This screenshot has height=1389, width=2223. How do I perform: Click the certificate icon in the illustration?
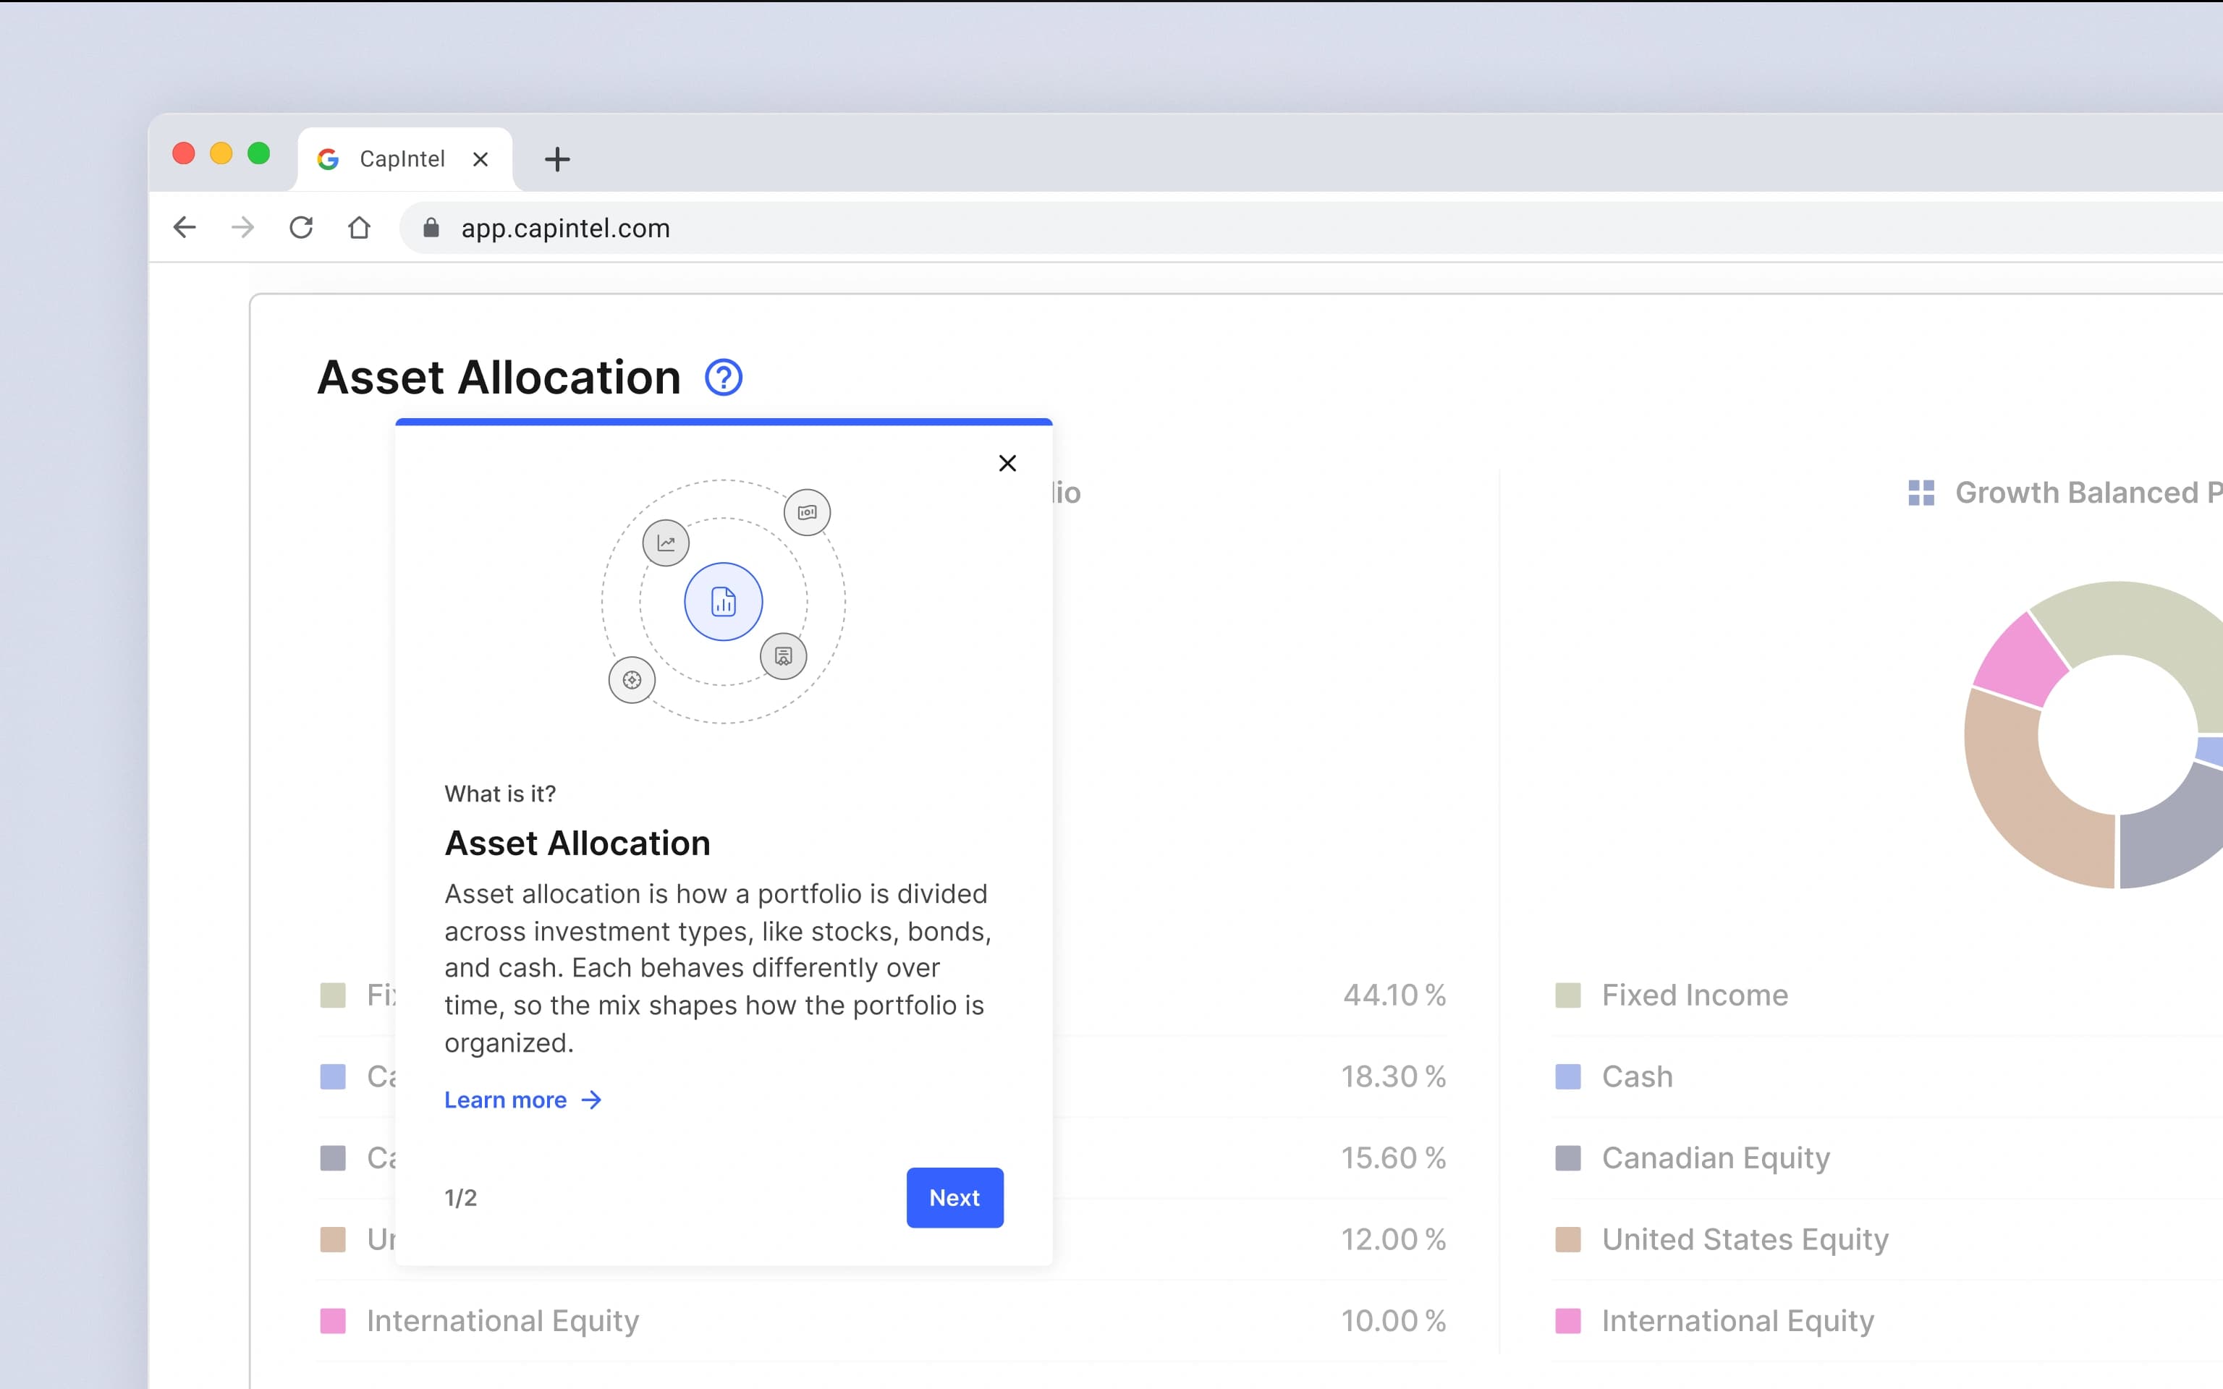tap(784, 656)
